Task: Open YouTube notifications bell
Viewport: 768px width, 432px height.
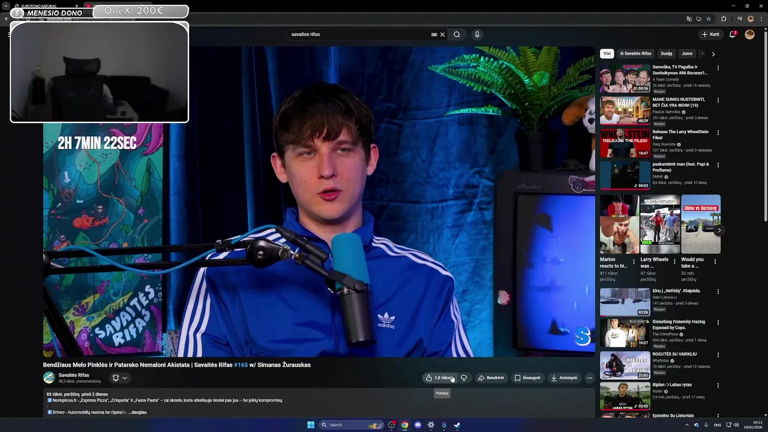Action: coord(733,34)
